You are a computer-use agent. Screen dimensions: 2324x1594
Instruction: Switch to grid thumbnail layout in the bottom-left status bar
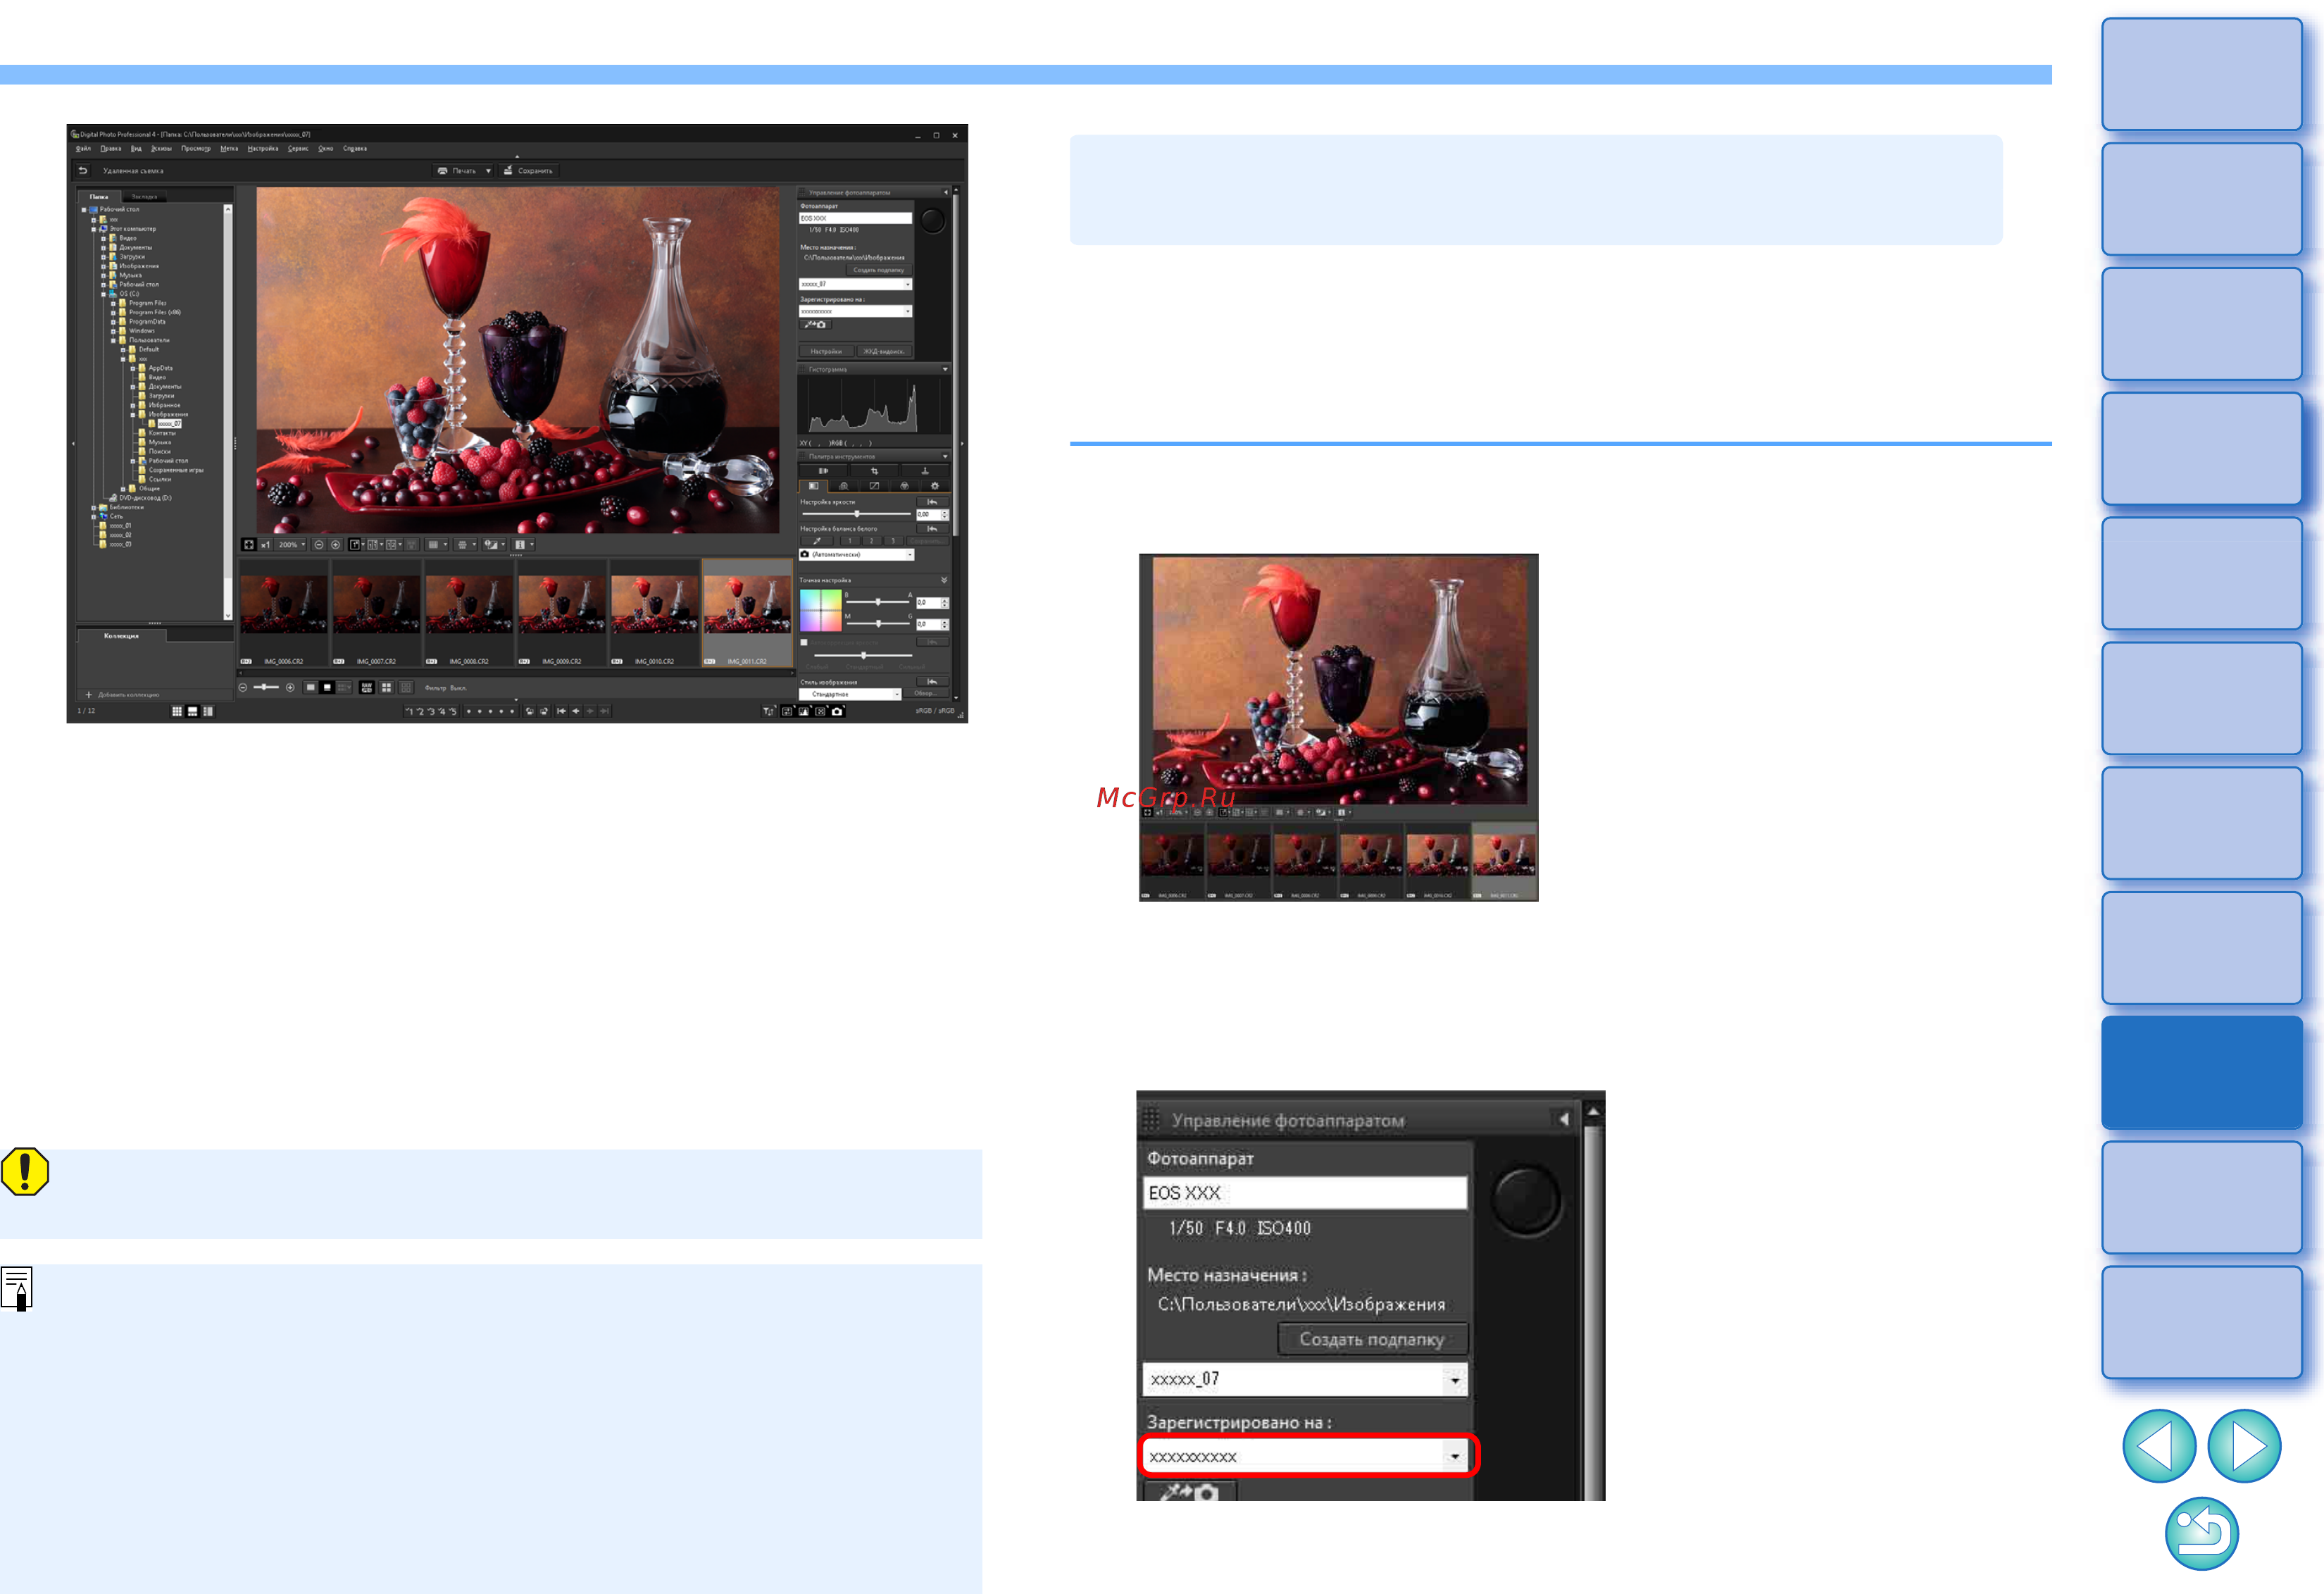tap(177, 711)
